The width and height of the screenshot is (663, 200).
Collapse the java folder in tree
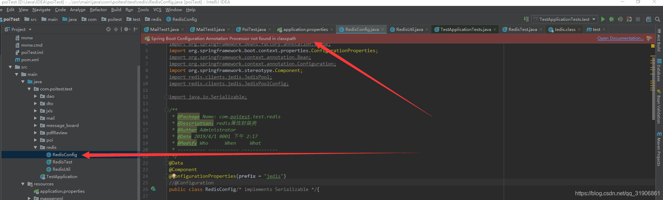23,81
